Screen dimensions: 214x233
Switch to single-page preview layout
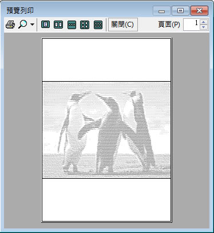pos(45,25)
